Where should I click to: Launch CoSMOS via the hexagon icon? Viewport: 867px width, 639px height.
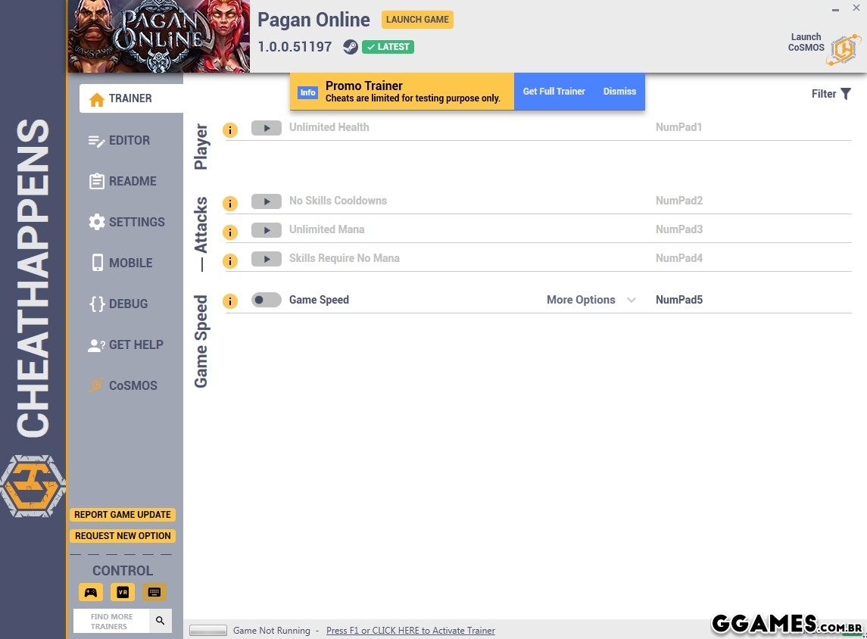click(844, 49)
